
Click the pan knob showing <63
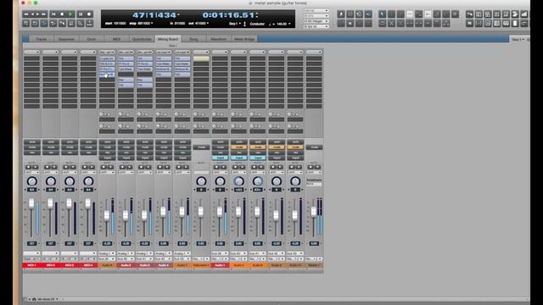(x=238, y=180)
